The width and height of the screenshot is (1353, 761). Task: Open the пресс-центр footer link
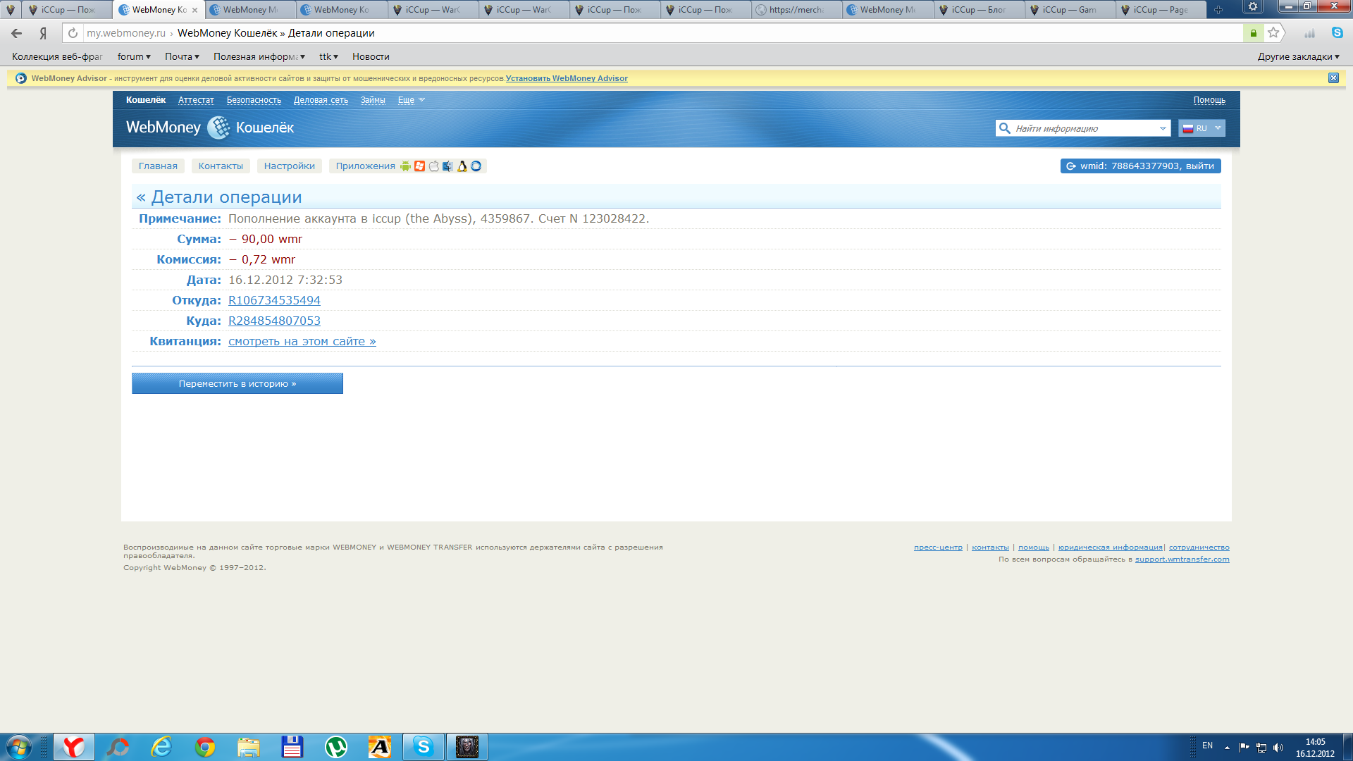(x=938, y=547)
